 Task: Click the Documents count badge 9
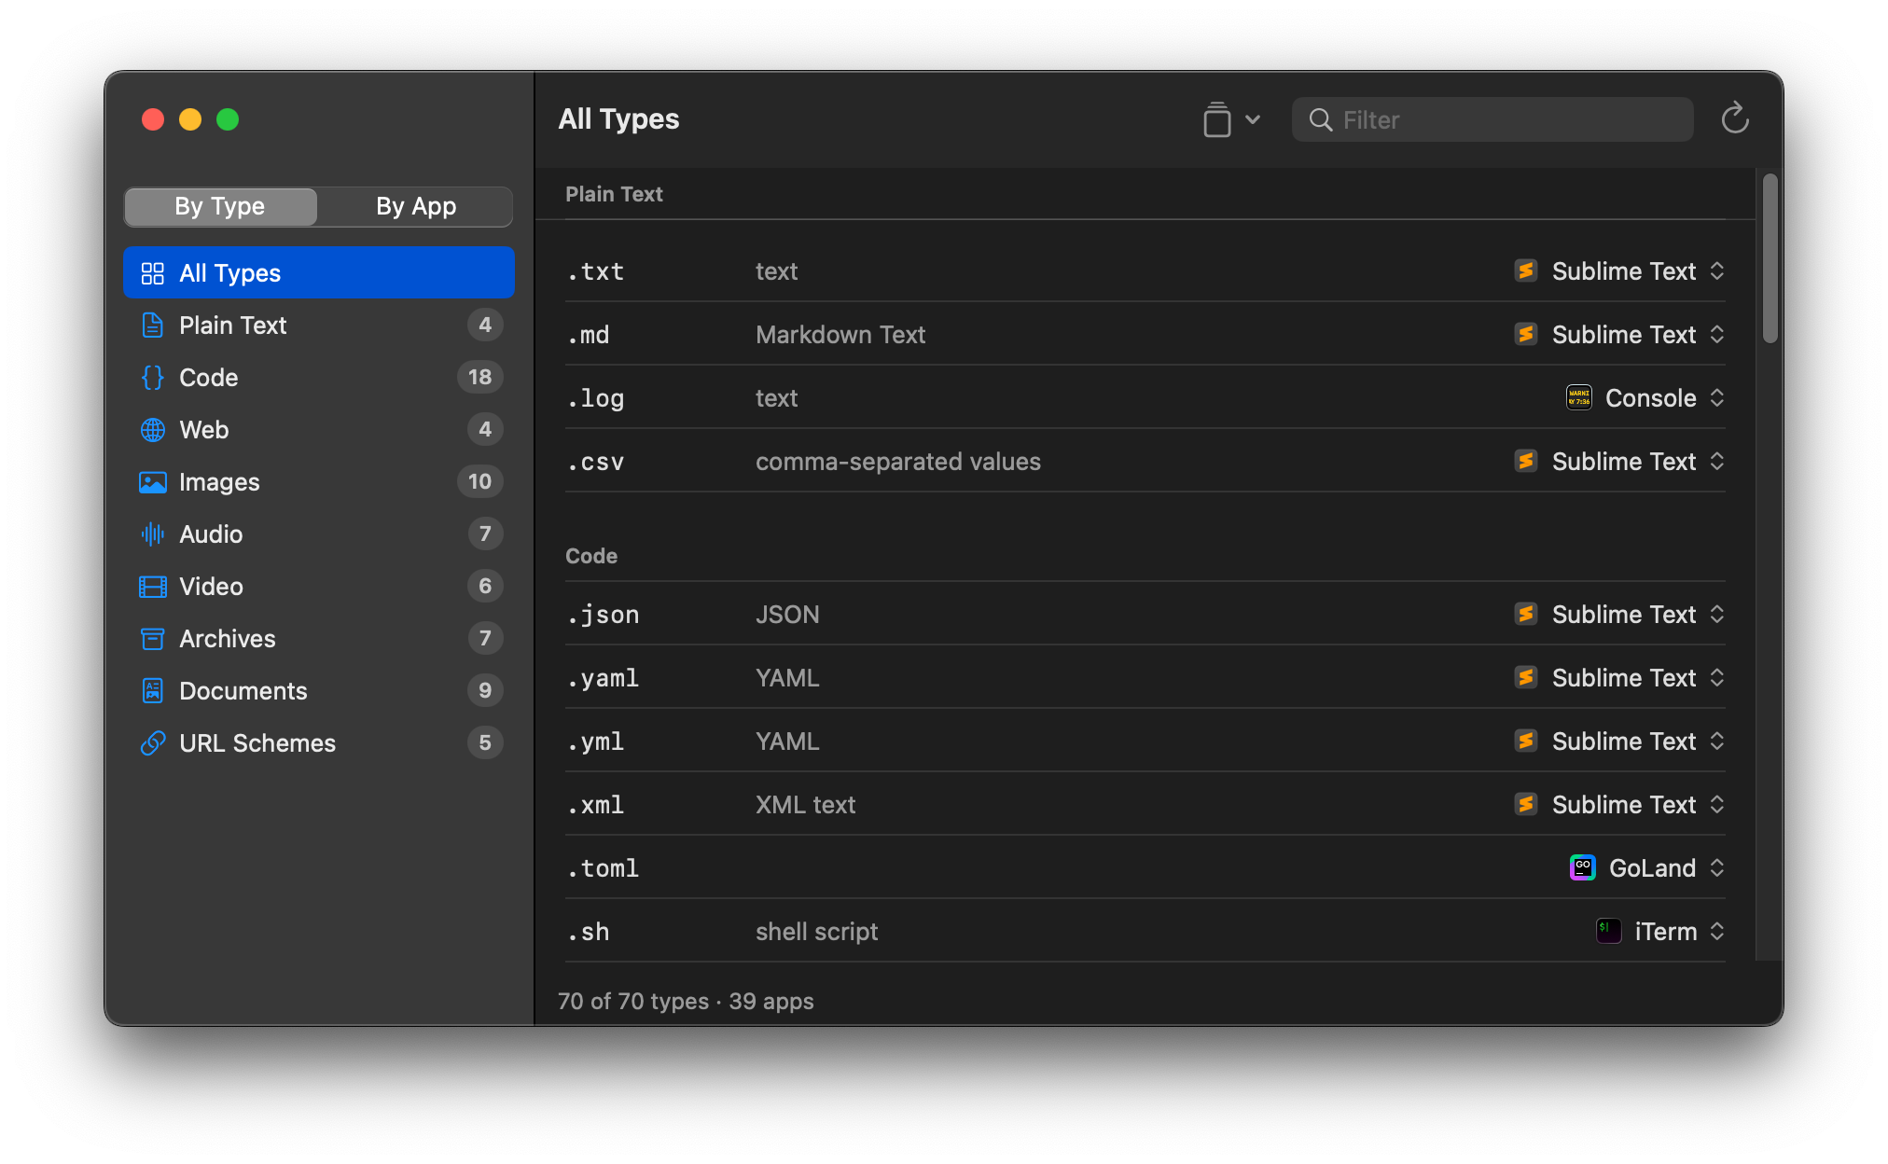pos(485,690)
